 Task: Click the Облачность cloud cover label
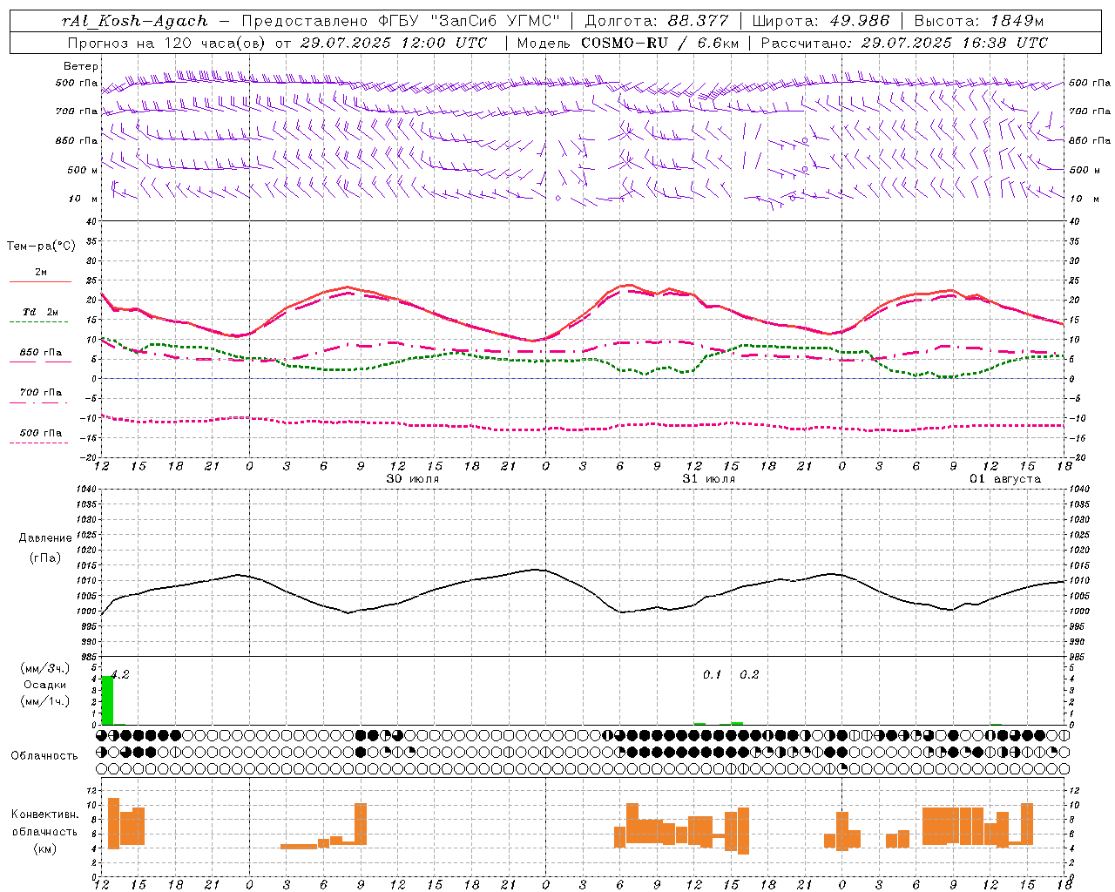[44, 756]
